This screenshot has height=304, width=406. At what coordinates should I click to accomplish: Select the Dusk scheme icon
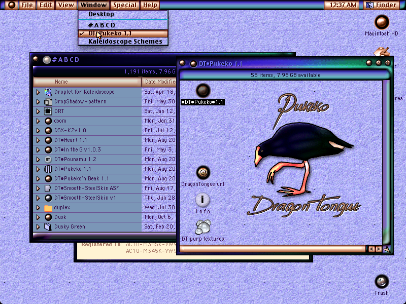[x=48, y=217]
